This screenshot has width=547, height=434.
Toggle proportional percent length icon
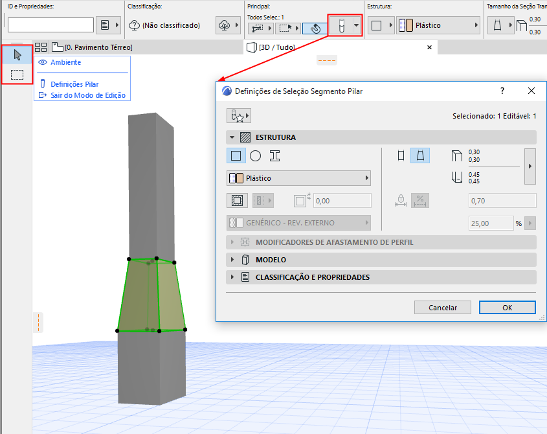420,200
